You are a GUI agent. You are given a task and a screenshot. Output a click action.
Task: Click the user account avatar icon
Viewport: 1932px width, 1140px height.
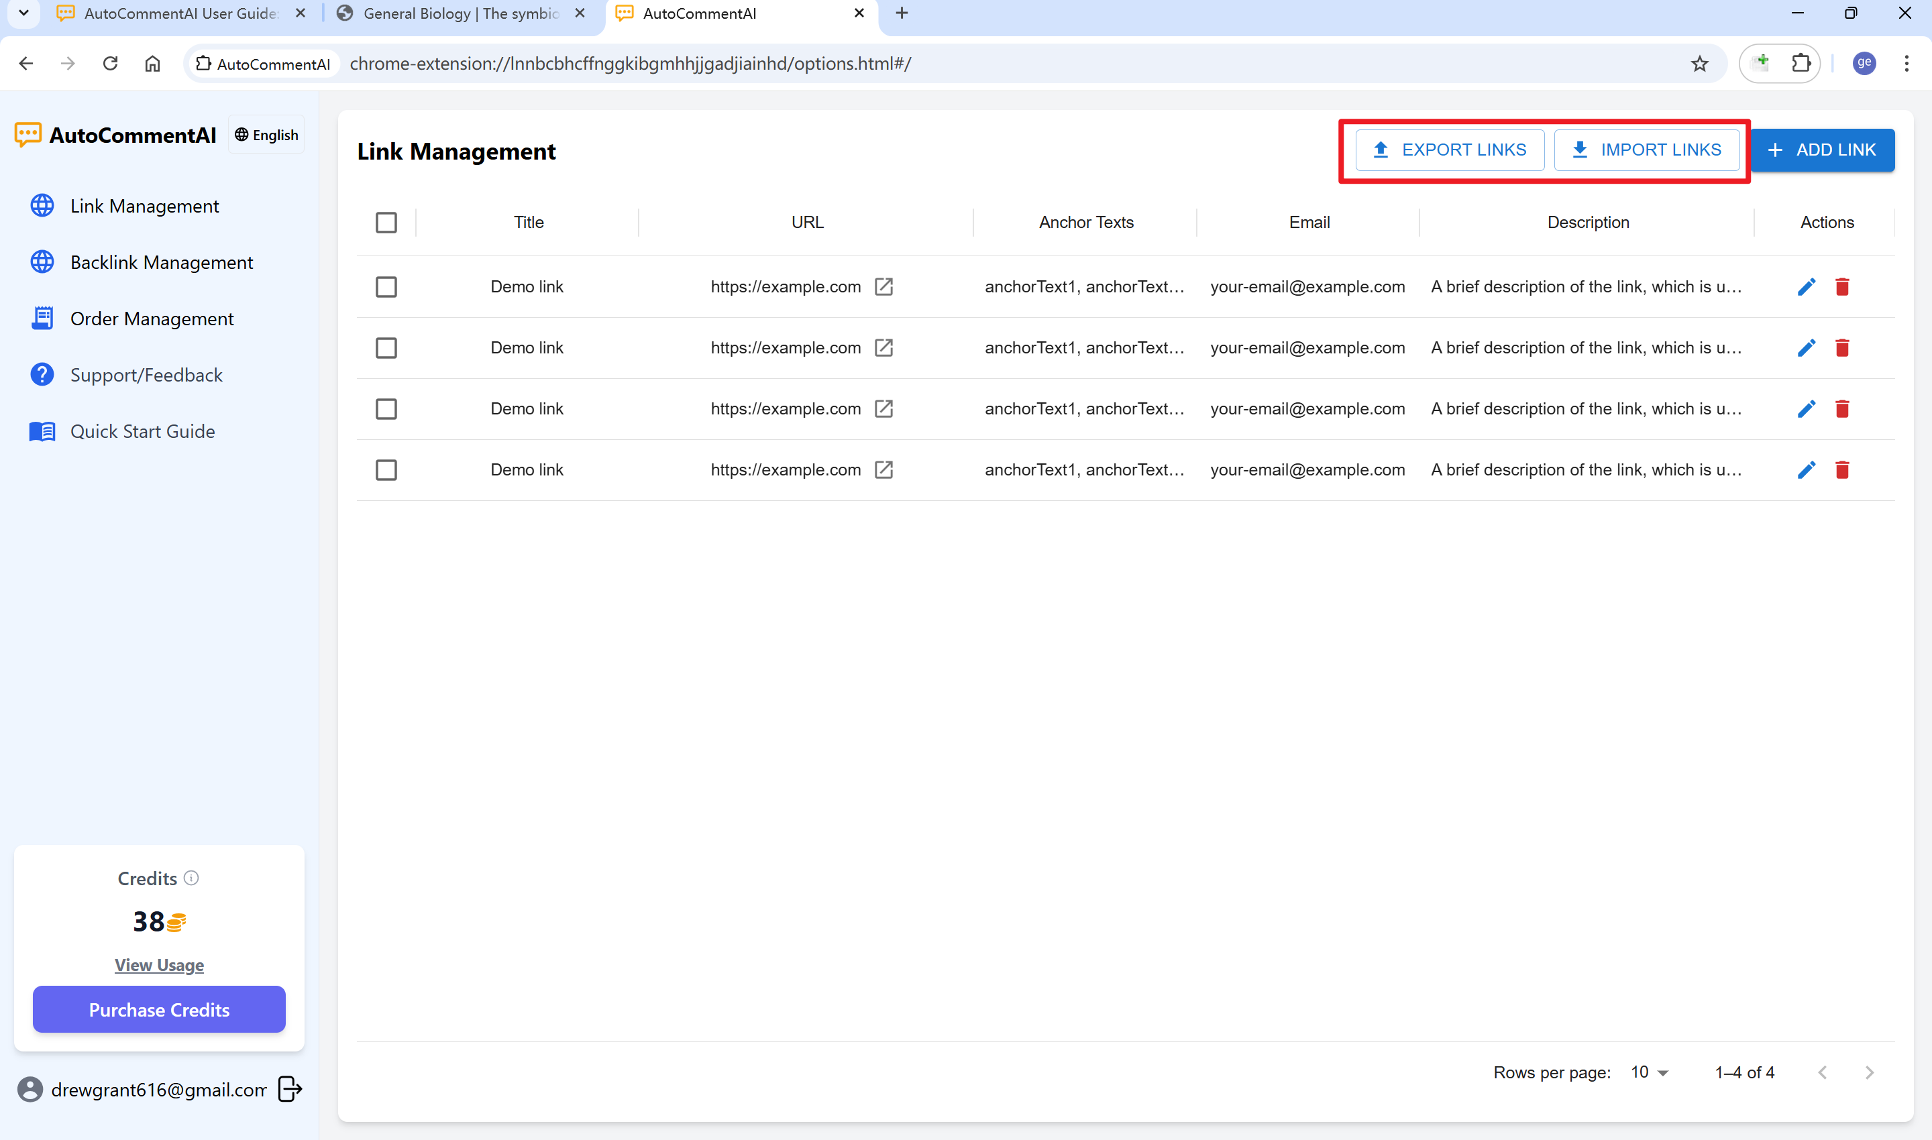coord(30,1089)
